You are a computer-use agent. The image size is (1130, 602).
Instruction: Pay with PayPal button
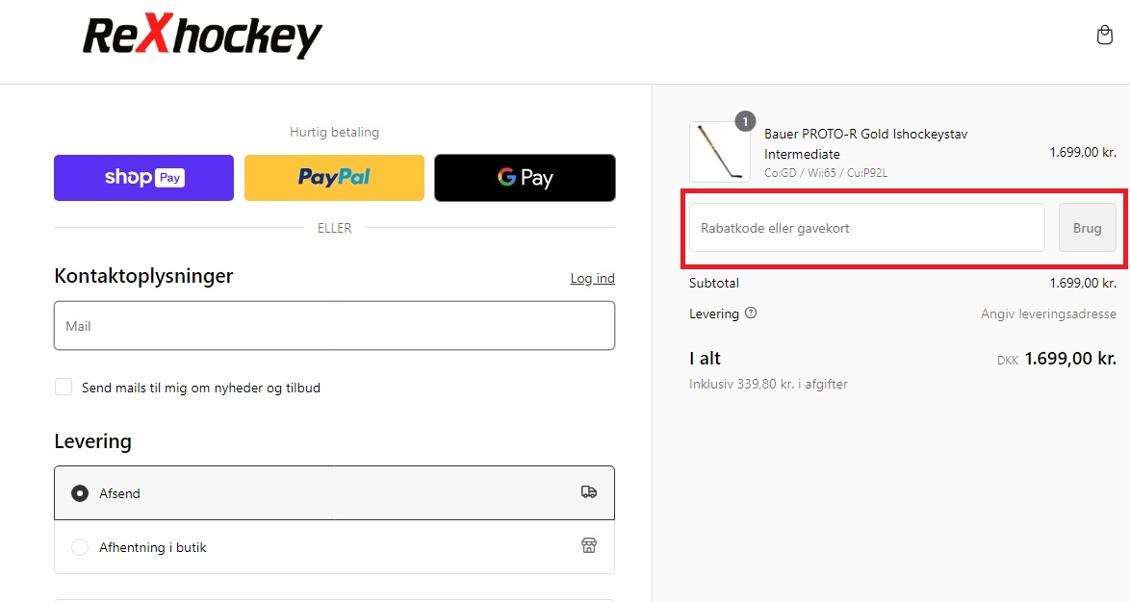coord(334,177)
